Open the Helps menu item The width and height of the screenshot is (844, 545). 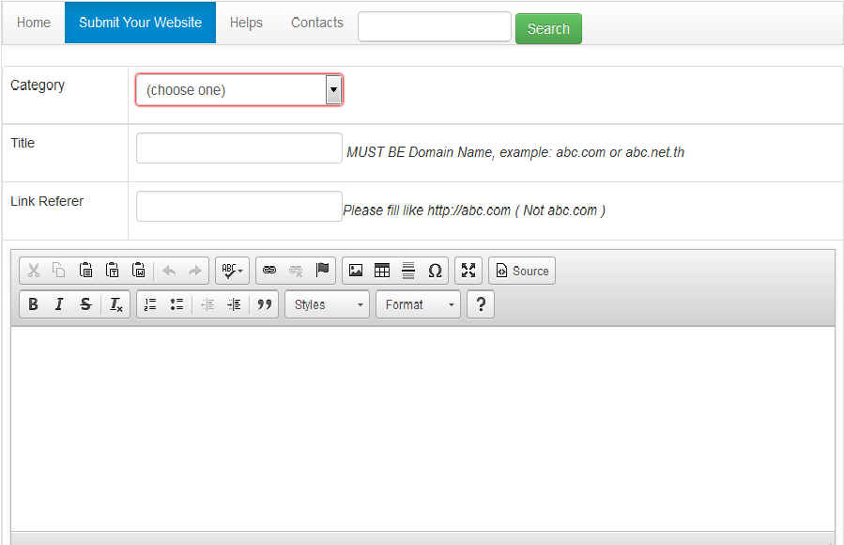coord(246,23)
